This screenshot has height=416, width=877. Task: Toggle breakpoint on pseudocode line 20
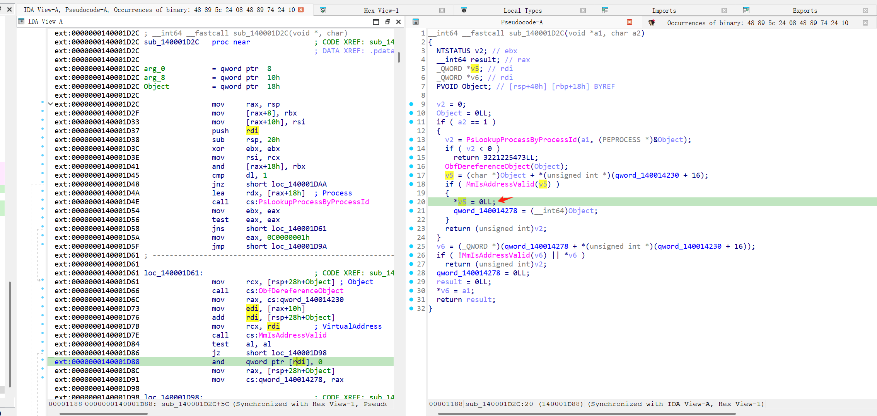coord(411,202)
